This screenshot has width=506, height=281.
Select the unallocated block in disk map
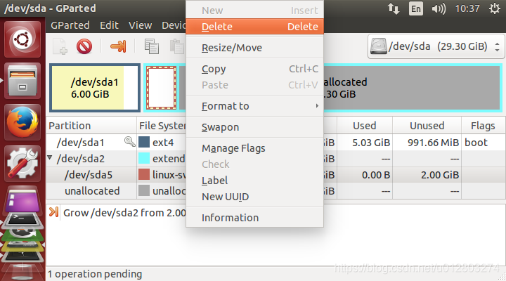click(411, 88)
